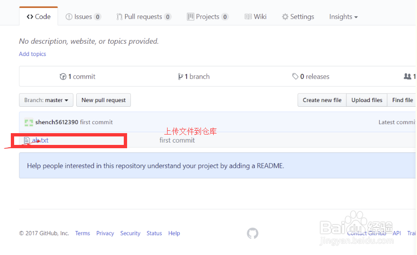417x255 pixels.
Task: Open the Privacy footer link
Action: tap(105, 233)
